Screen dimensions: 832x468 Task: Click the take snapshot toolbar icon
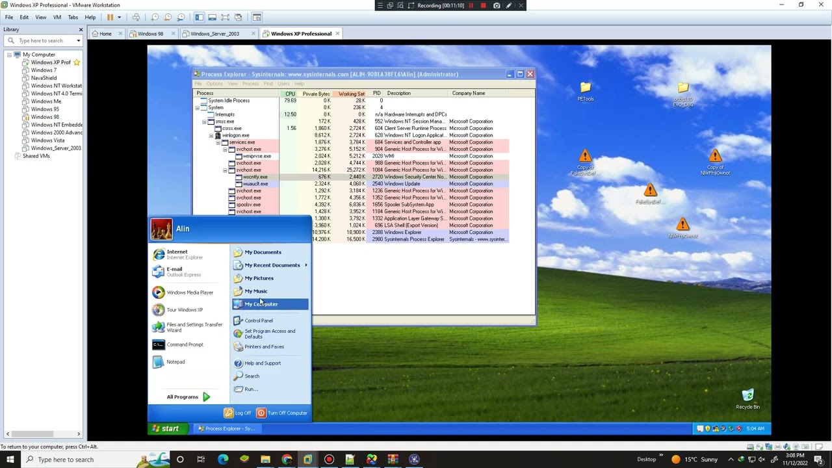pos(155,18)
